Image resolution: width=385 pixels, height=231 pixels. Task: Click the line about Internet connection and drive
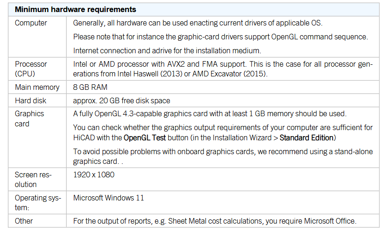click(167, 50)
